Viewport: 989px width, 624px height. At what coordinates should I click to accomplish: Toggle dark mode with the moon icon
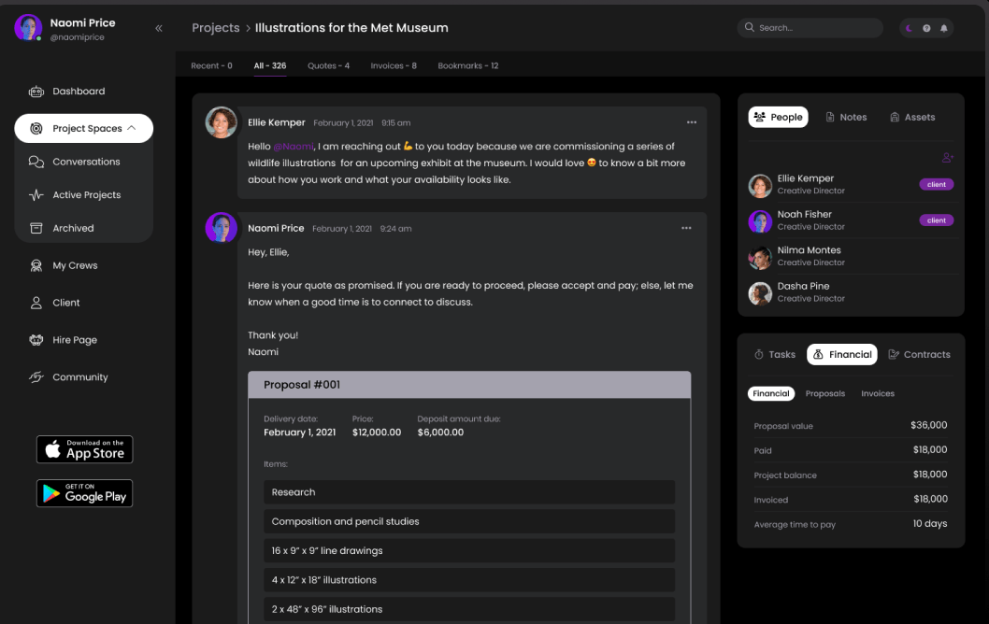[x=910, y=28]
